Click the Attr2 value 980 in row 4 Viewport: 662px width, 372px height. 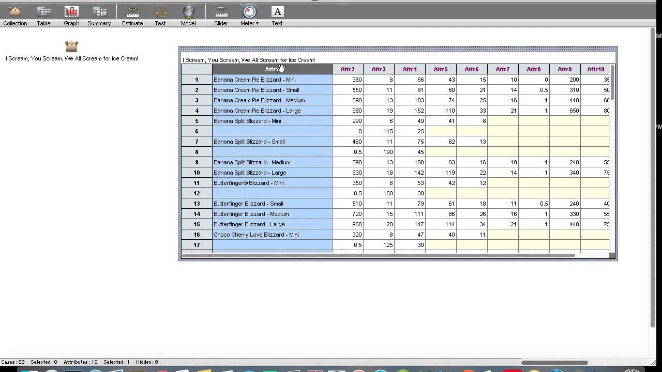pyautogui.click(x=348, y=111)
